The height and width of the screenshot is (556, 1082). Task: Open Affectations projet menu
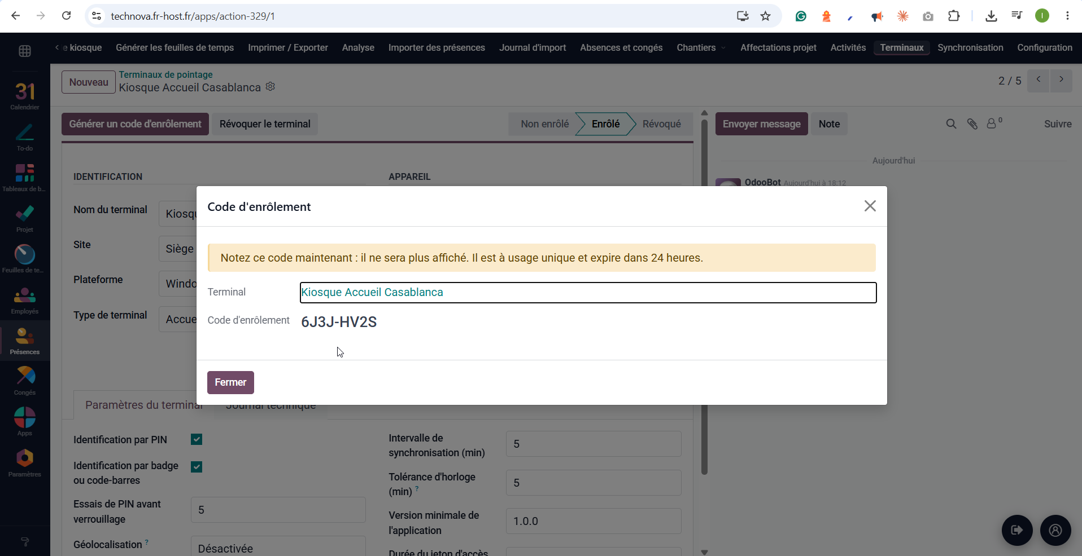(778, 48)
